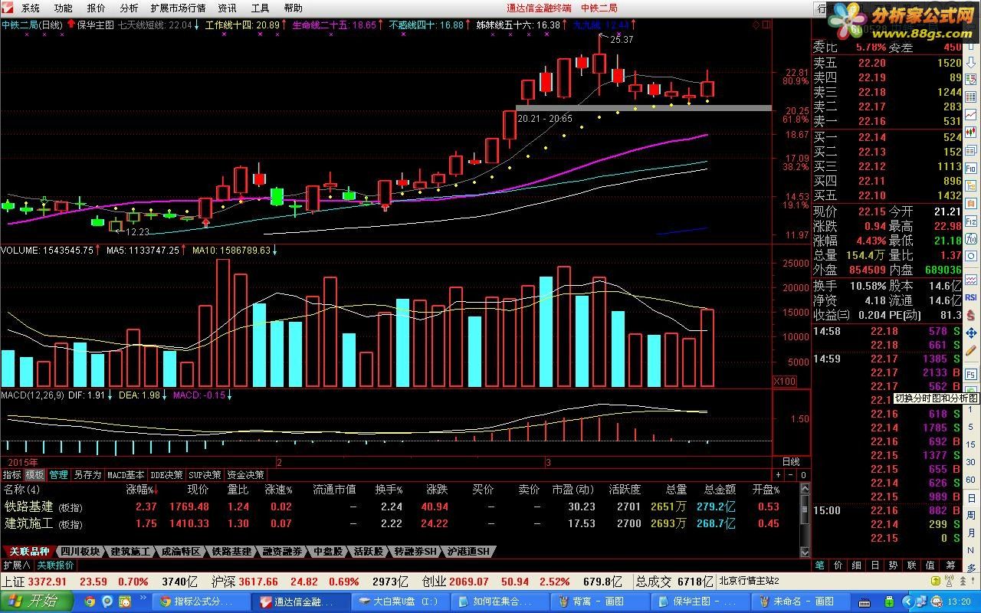Select the candlestick chart icon
Image resolution: width=981 pixels, height=613 pixels.
971,132
